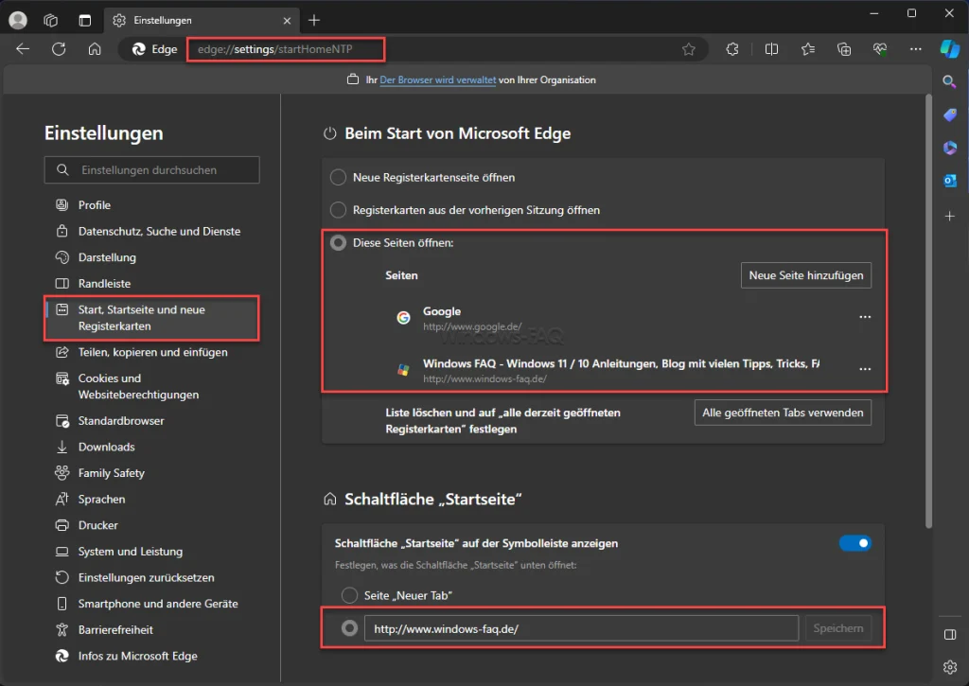969x686 pixels.
Task: Select 'Diese Seiten öffnen' radio button
Action: [338, 243]
